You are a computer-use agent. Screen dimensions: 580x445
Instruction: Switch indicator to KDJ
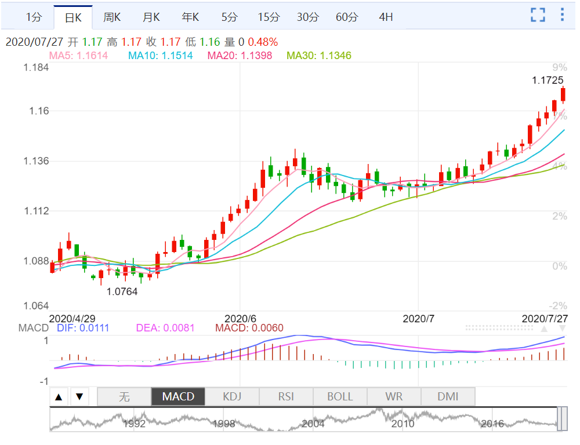point(233,397)
